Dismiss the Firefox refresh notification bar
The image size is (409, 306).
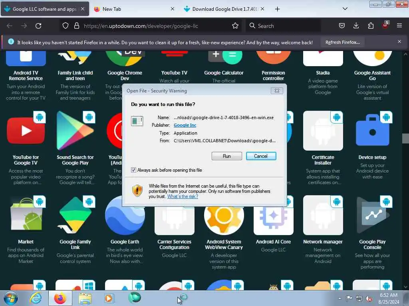tap(399, 41)
